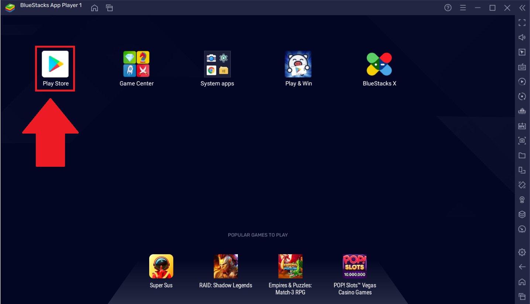Click the Back arrow in the sidebar

522,267
